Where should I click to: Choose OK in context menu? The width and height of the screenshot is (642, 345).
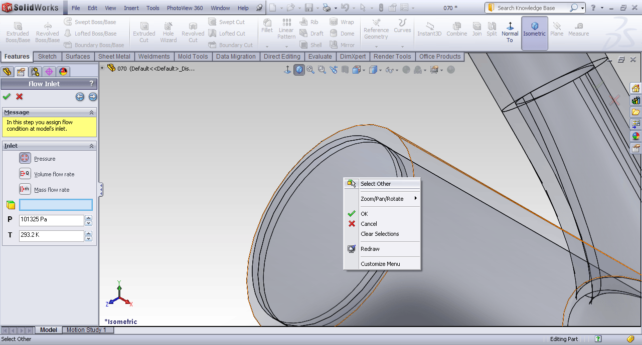click(x=382, y=214)
